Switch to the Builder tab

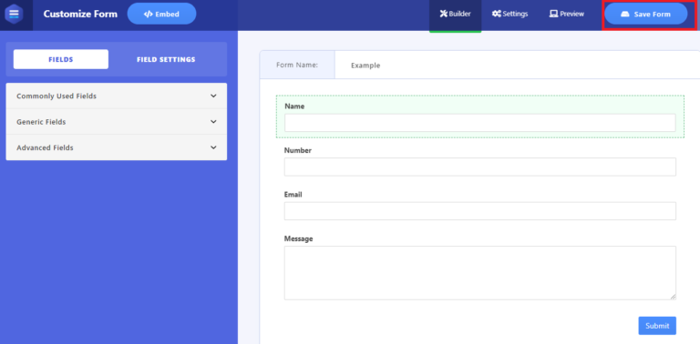click(456, 15)
